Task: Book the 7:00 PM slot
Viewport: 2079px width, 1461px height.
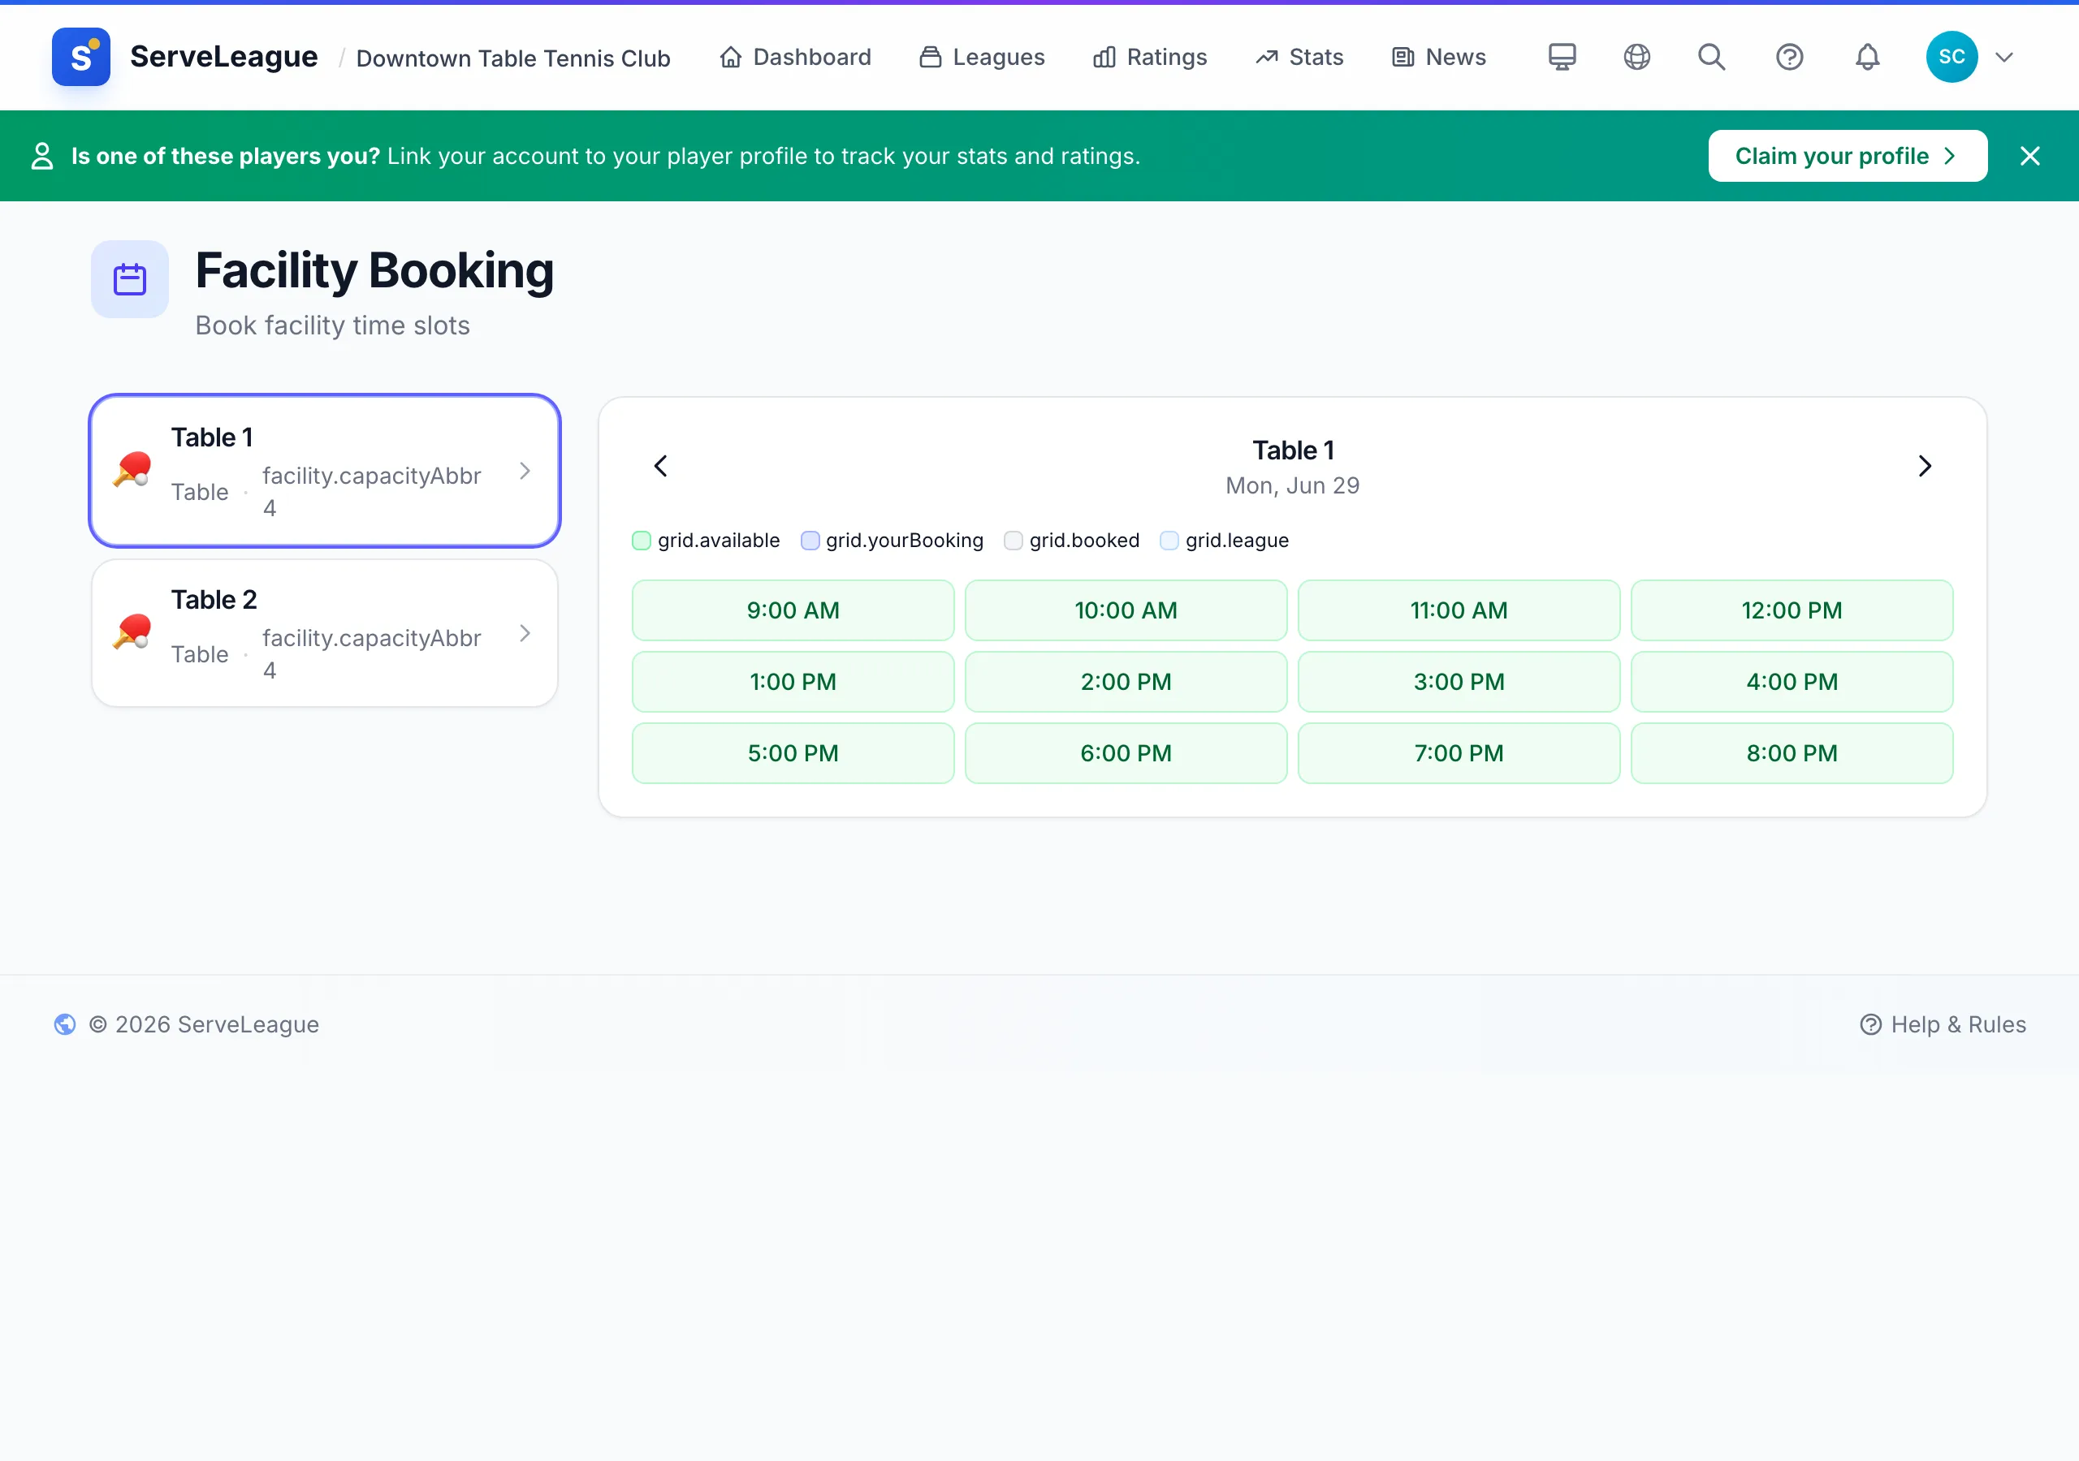Action: point(1459,753)
